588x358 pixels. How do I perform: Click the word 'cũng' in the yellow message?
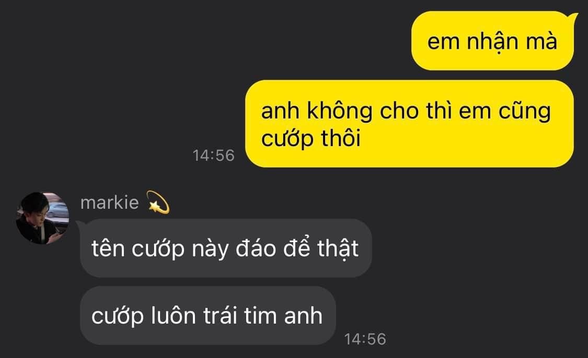click(x=525, y=112)
